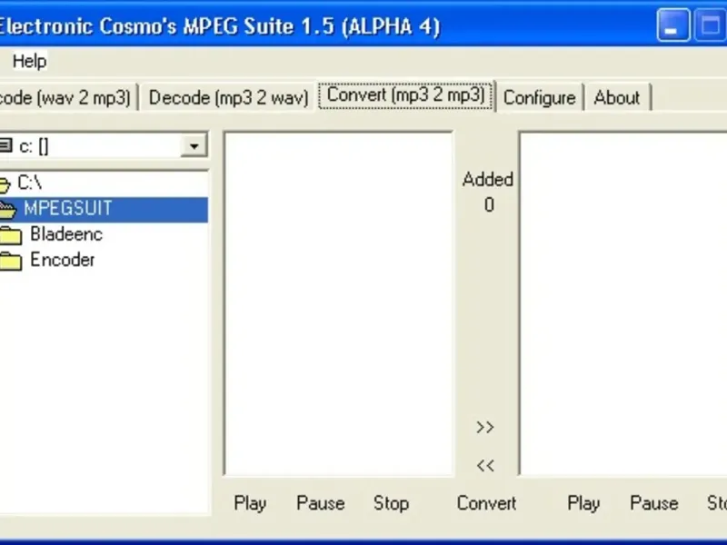This screenshot has height=545, width=727.
Task: Click the added files count value 0
Action: 489,205
